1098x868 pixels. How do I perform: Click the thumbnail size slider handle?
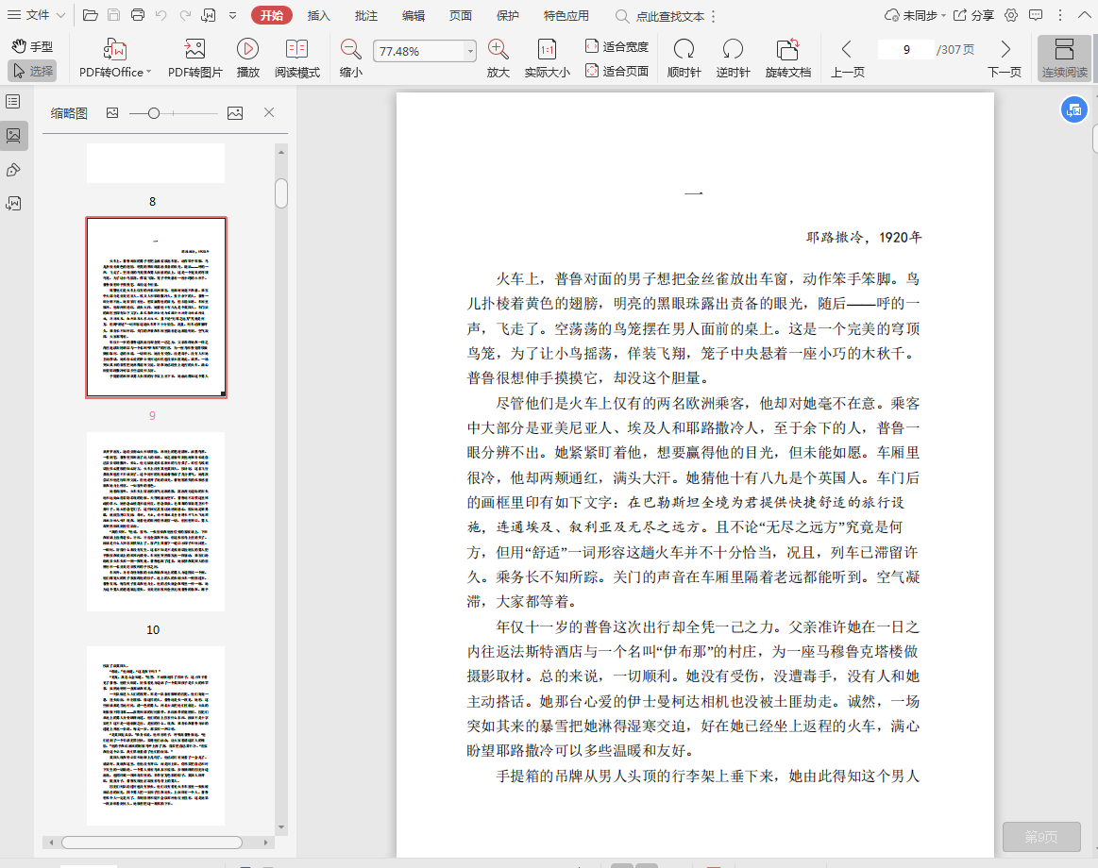pyautogui.click(x=154, y=113)
